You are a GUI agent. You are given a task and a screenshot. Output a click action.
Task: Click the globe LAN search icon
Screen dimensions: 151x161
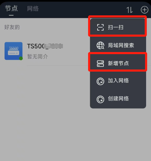100,45
